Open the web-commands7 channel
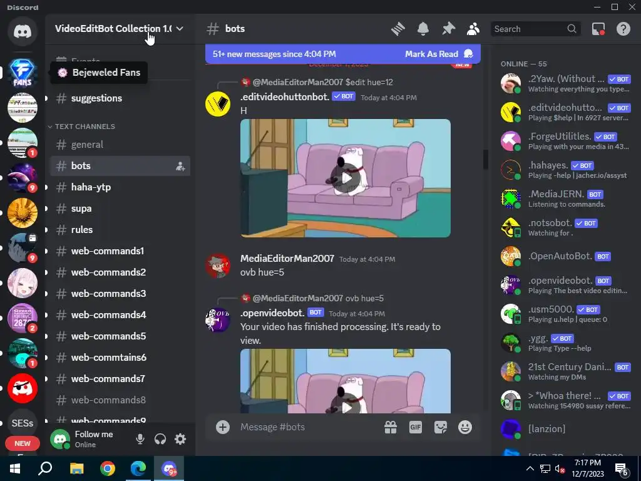 (x=120, y=378)
